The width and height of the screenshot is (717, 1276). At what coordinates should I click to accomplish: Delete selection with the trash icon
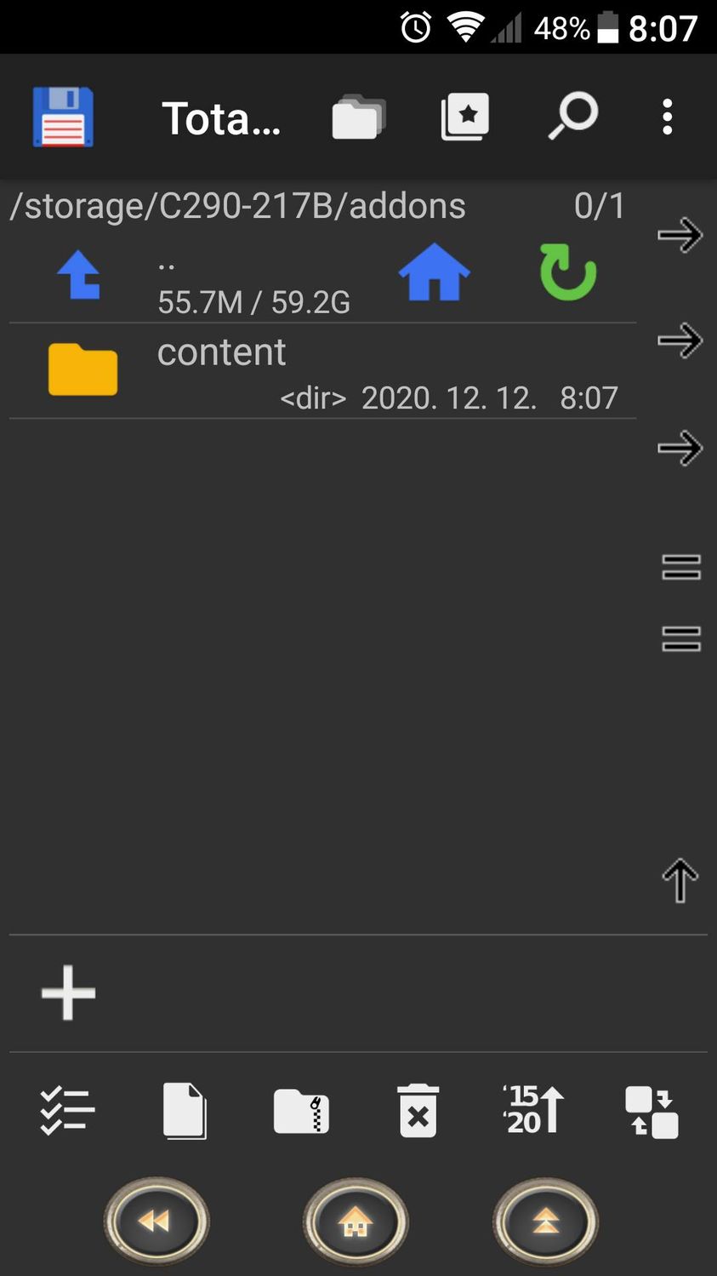(418, 1111)
